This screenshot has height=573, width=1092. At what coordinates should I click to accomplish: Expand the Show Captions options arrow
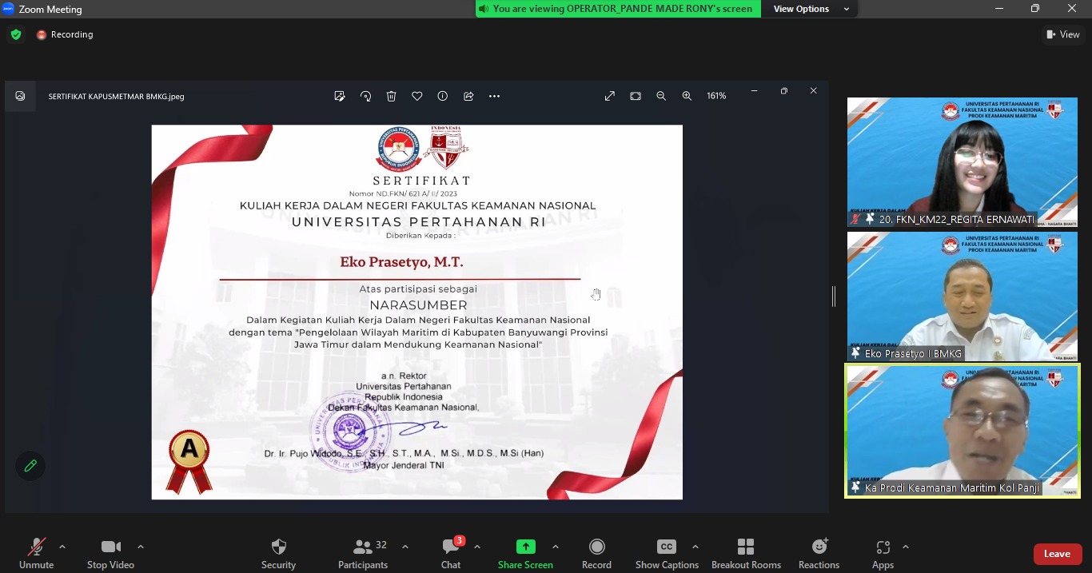pyautogui.click(x=695, y=547)
